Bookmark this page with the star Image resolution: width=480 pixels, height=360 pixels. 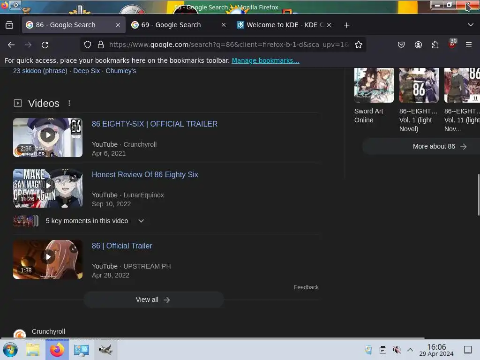click(359, 45)
